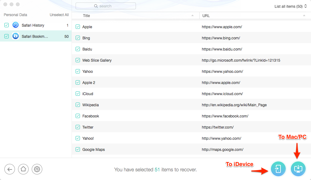Sort by the URL column arrow
311x180 pixels.
point(304,15)
